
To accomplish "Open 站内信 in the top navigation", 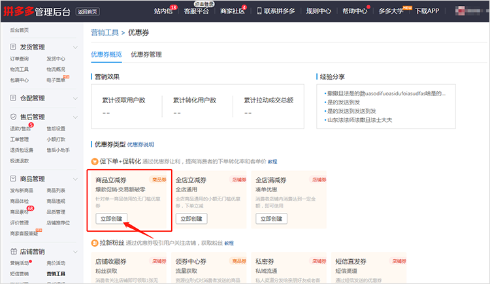I will pos(163,11).
